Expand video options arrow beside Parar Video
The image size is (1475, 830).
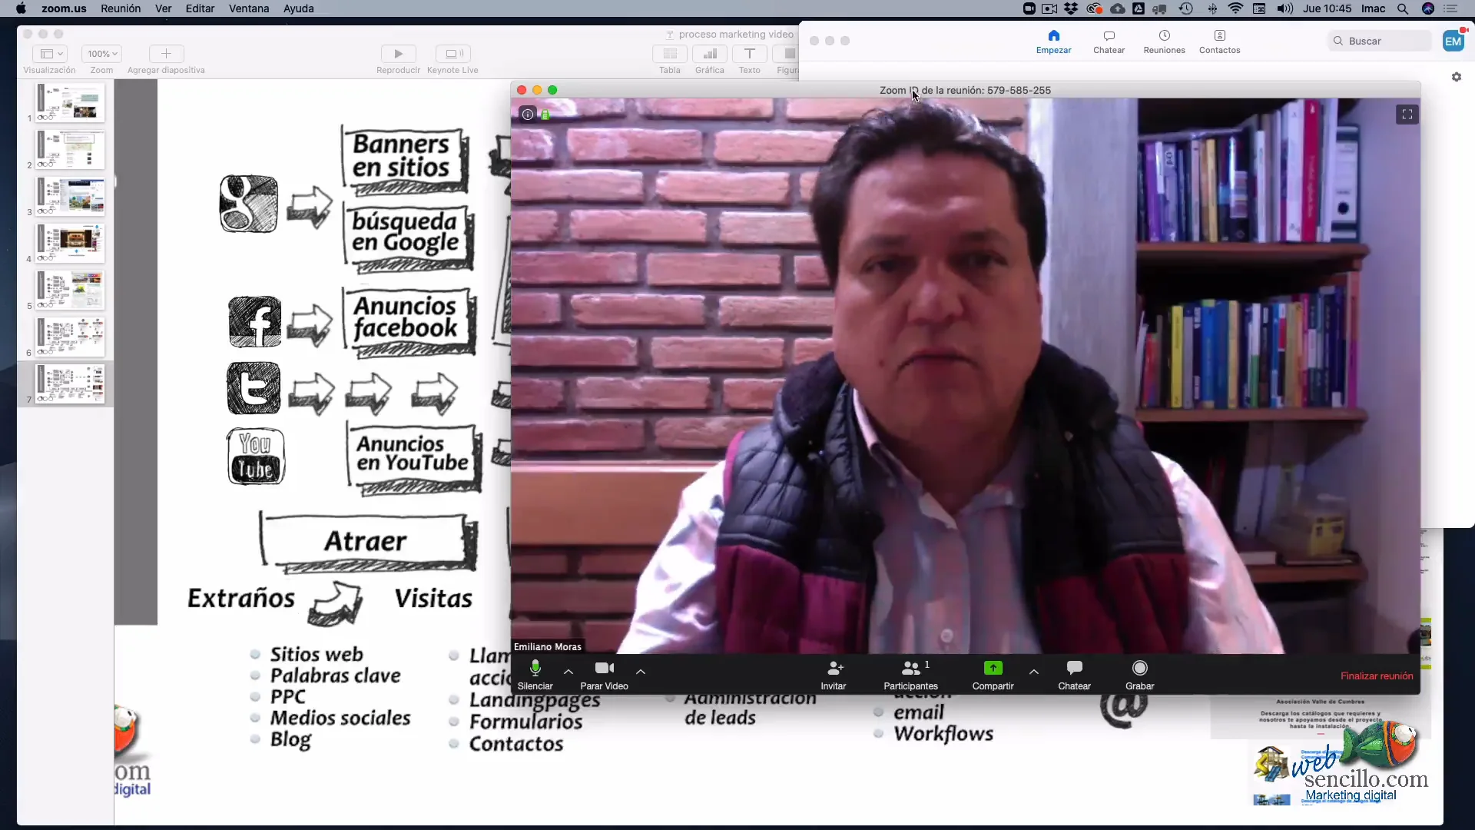point(641,672)
